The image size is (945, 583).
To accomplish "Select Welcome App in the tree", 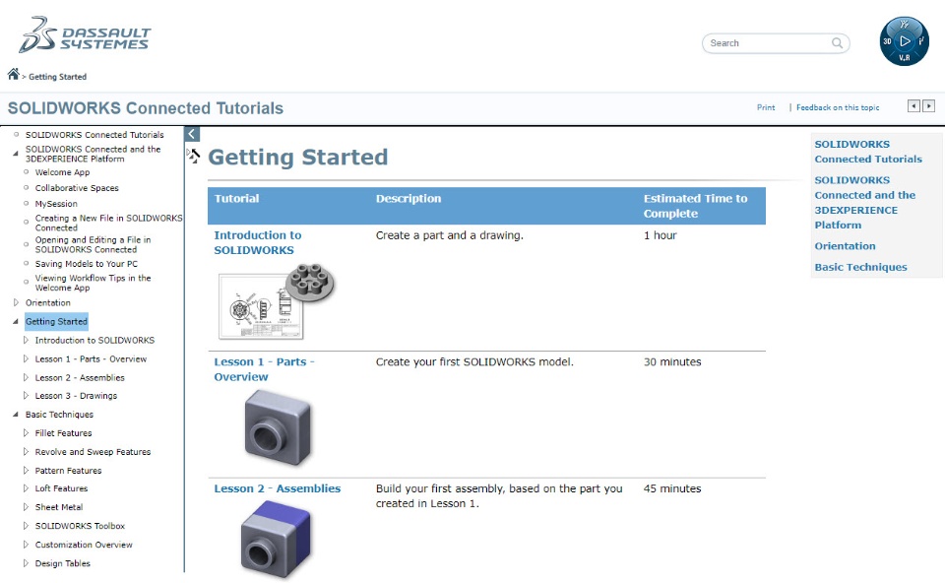I will click(x=62, y=171).
